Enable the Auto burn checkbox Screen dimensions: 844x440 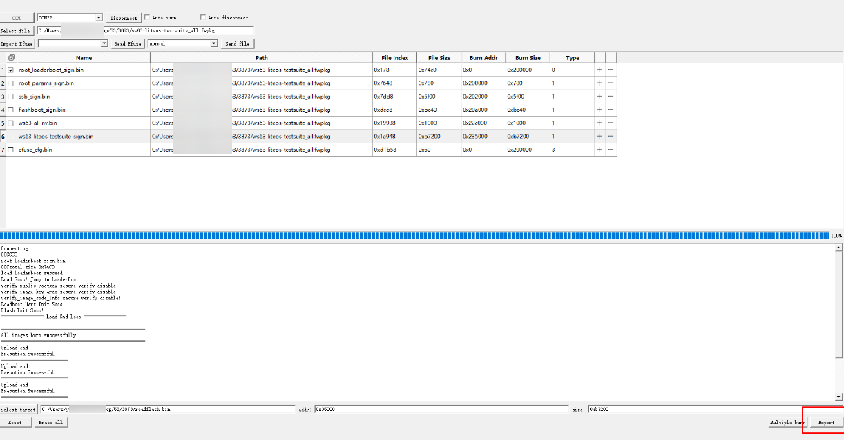coord(147,17)
